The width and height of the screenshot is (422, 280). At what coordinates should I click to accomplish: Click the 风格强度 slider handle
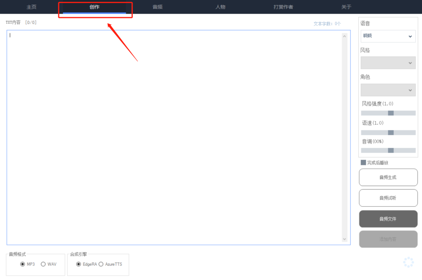[391, 113]
